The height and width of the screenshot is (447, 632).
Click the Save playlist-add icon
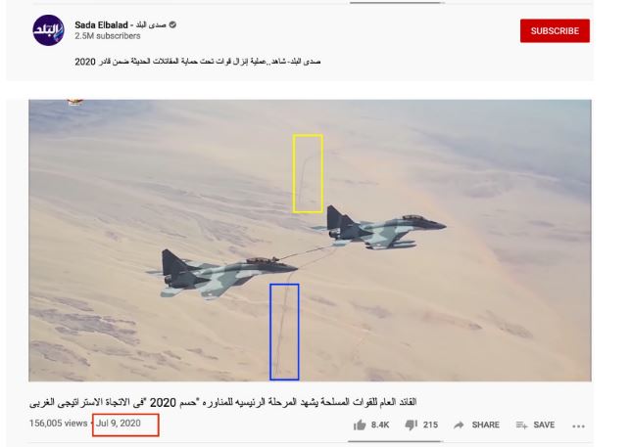pyautogui.click(x=521, y=425)
